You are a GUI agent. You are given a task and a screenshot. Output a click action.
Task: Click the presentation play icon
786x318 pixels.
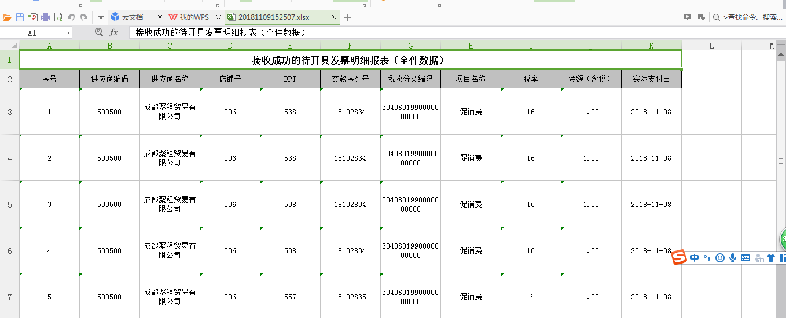[688, 17]
